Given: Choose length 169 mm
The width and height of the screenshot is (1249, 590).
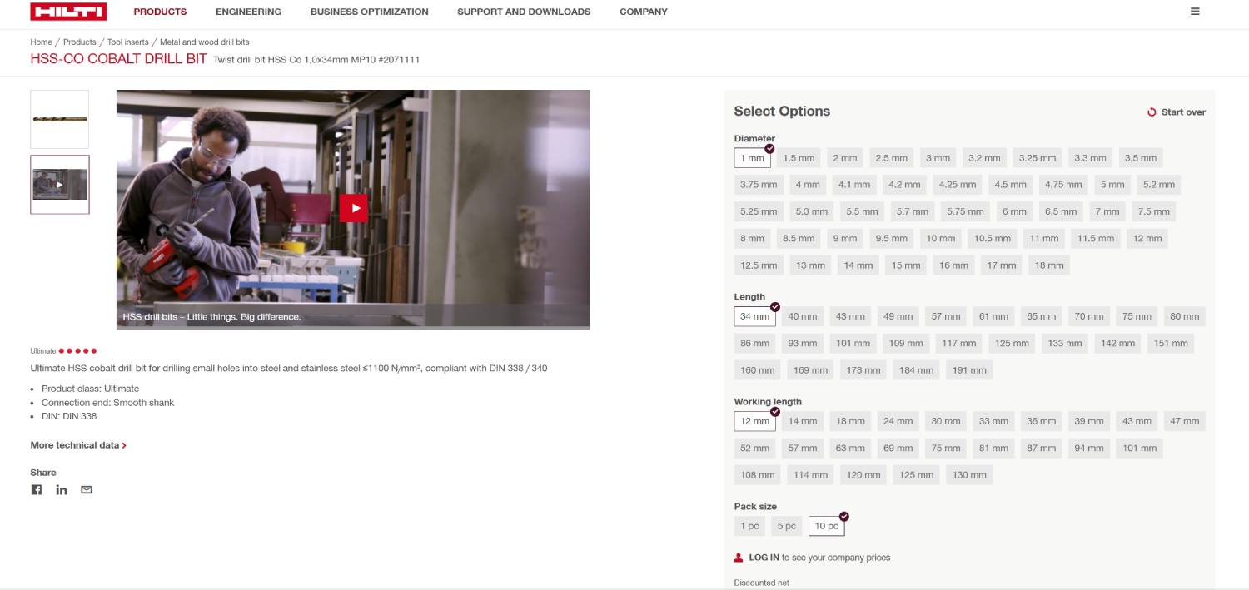Looking at the screenshot, I should (x=810, y=370).
